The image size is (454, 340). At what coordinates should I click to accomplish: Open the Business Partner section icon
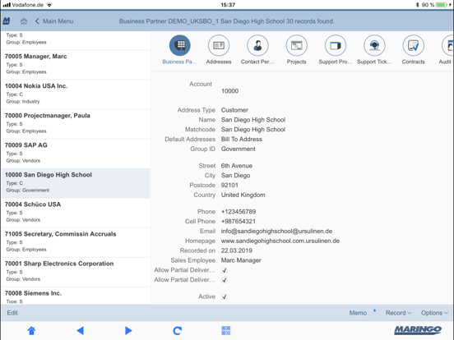(x=180, y=45)
